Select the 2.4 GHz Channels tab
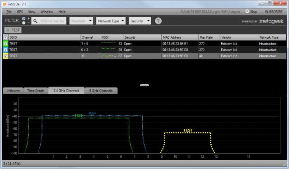Screen dimensions: 289x169 tap(66, 91)
